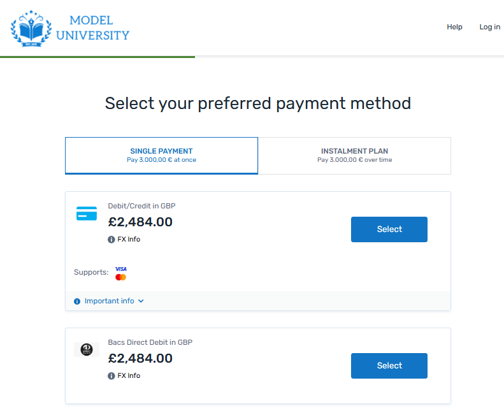Image resolution: width=504 pixels, height=413 pixels.
Task: Open the Help link
Action: tap(454, 27)
